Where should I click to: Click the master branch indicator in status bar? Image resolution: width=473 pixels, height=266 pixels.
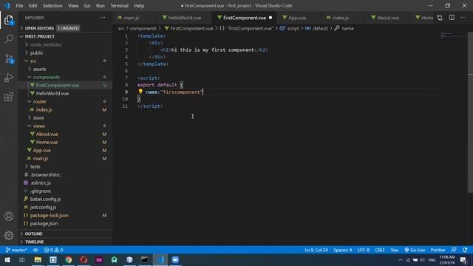(16, 250)
